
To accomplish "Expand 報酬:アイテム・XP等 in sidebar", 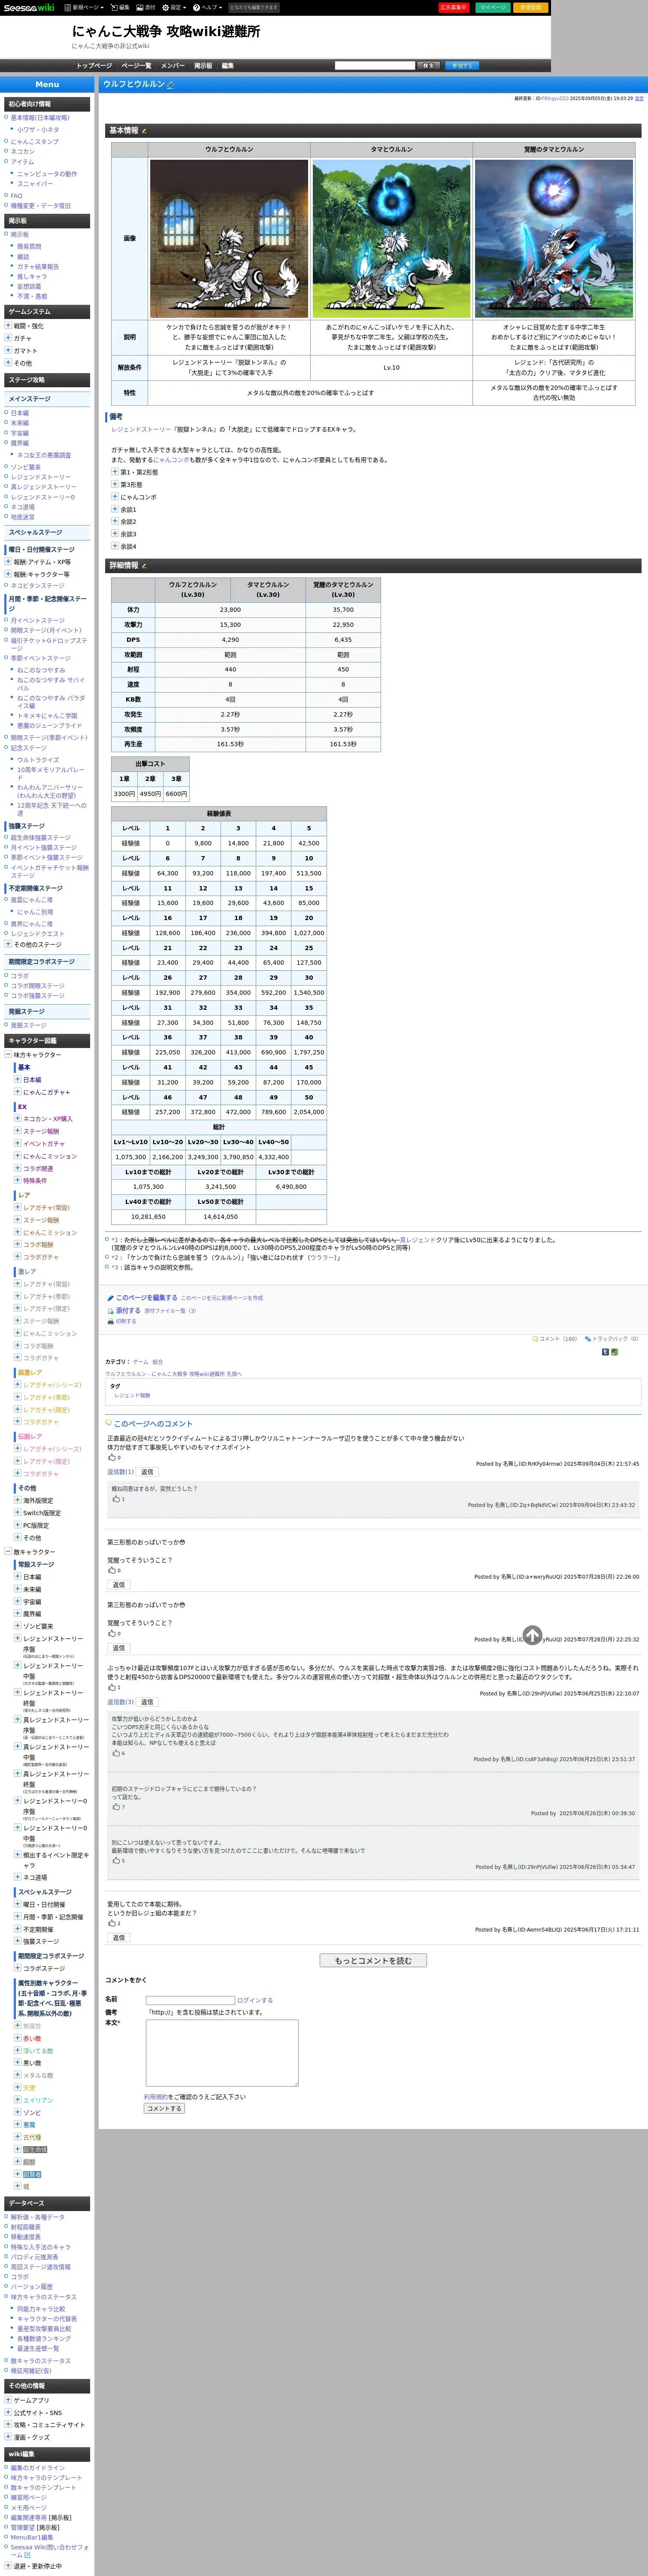I will (8, 562).
